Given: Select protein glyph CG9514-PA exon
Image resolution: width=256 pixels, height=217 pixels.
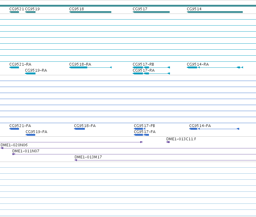Looking at the screenshot, I should (193, 129).
